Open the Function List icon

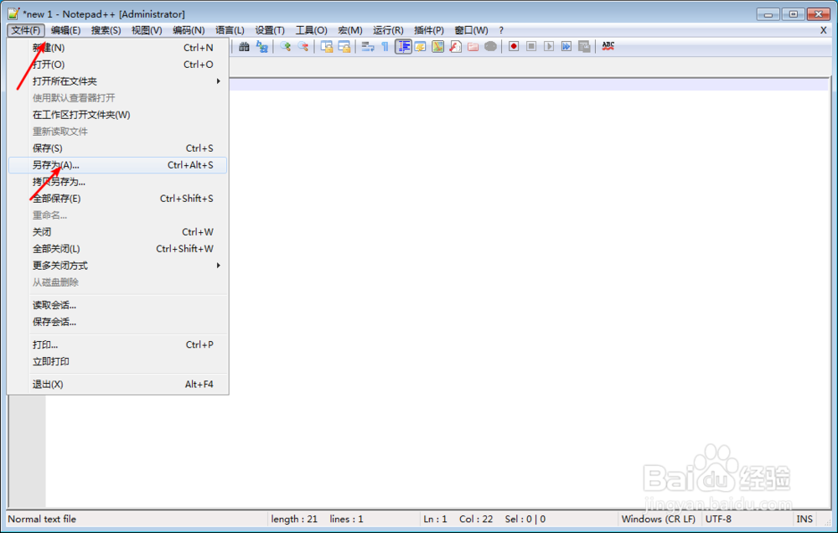pyautogui.click(x=455, y=46)
